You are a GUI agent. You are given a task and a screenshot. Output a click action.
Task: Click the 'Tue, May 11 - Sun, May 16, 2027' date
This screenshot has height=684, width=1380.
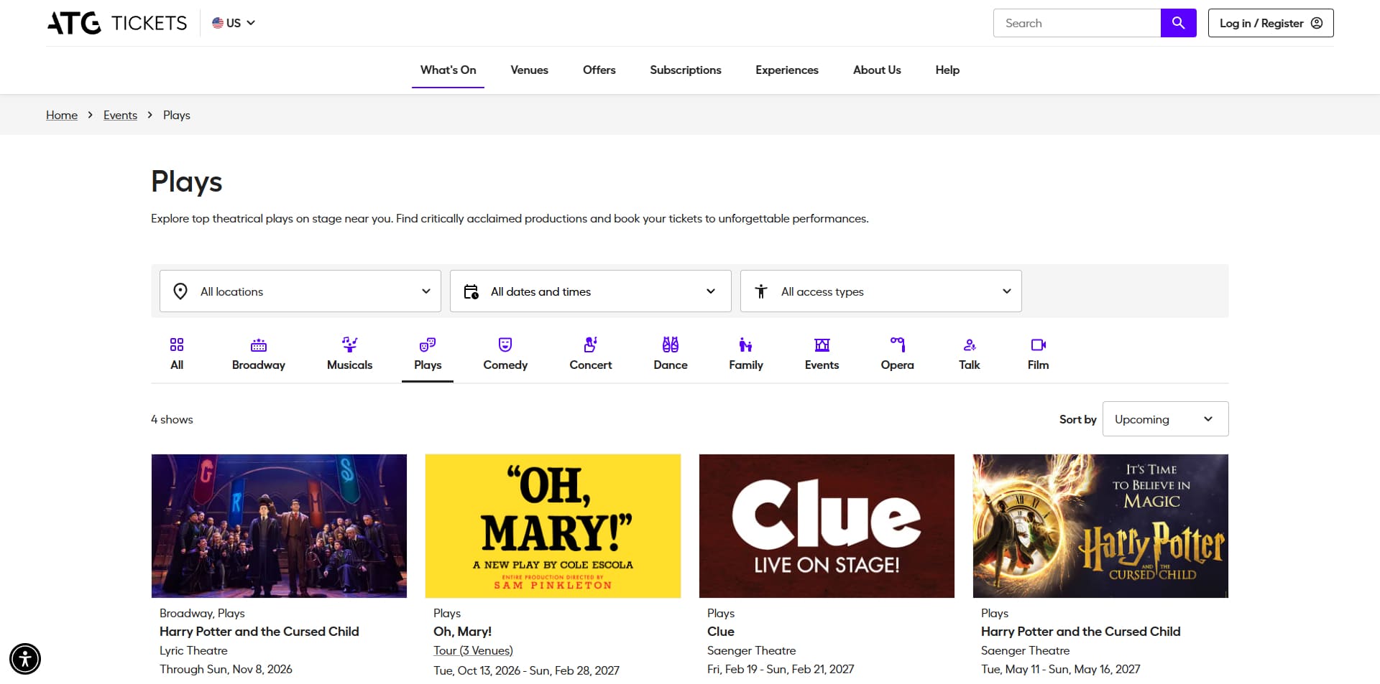point(1060,669)
